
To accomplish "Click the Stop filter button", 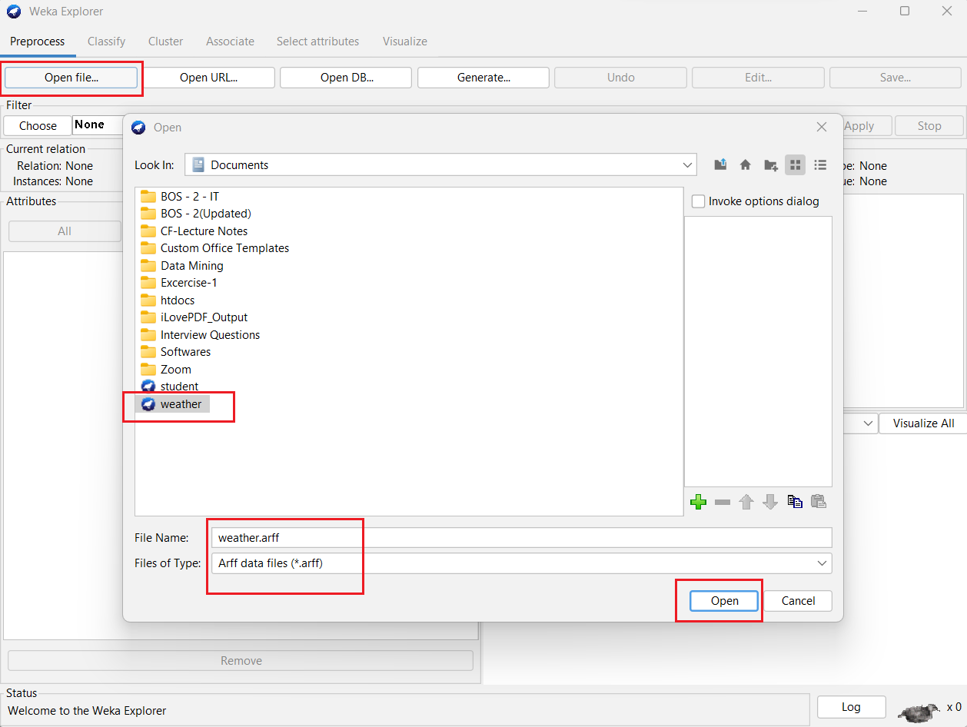I will point(929,126).
